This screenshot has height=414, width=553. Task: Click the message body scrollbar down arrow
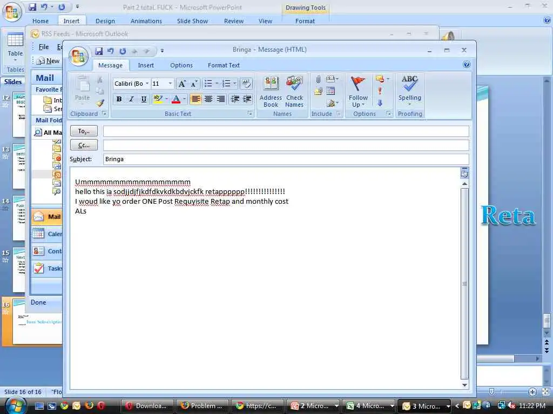[464, 385]
